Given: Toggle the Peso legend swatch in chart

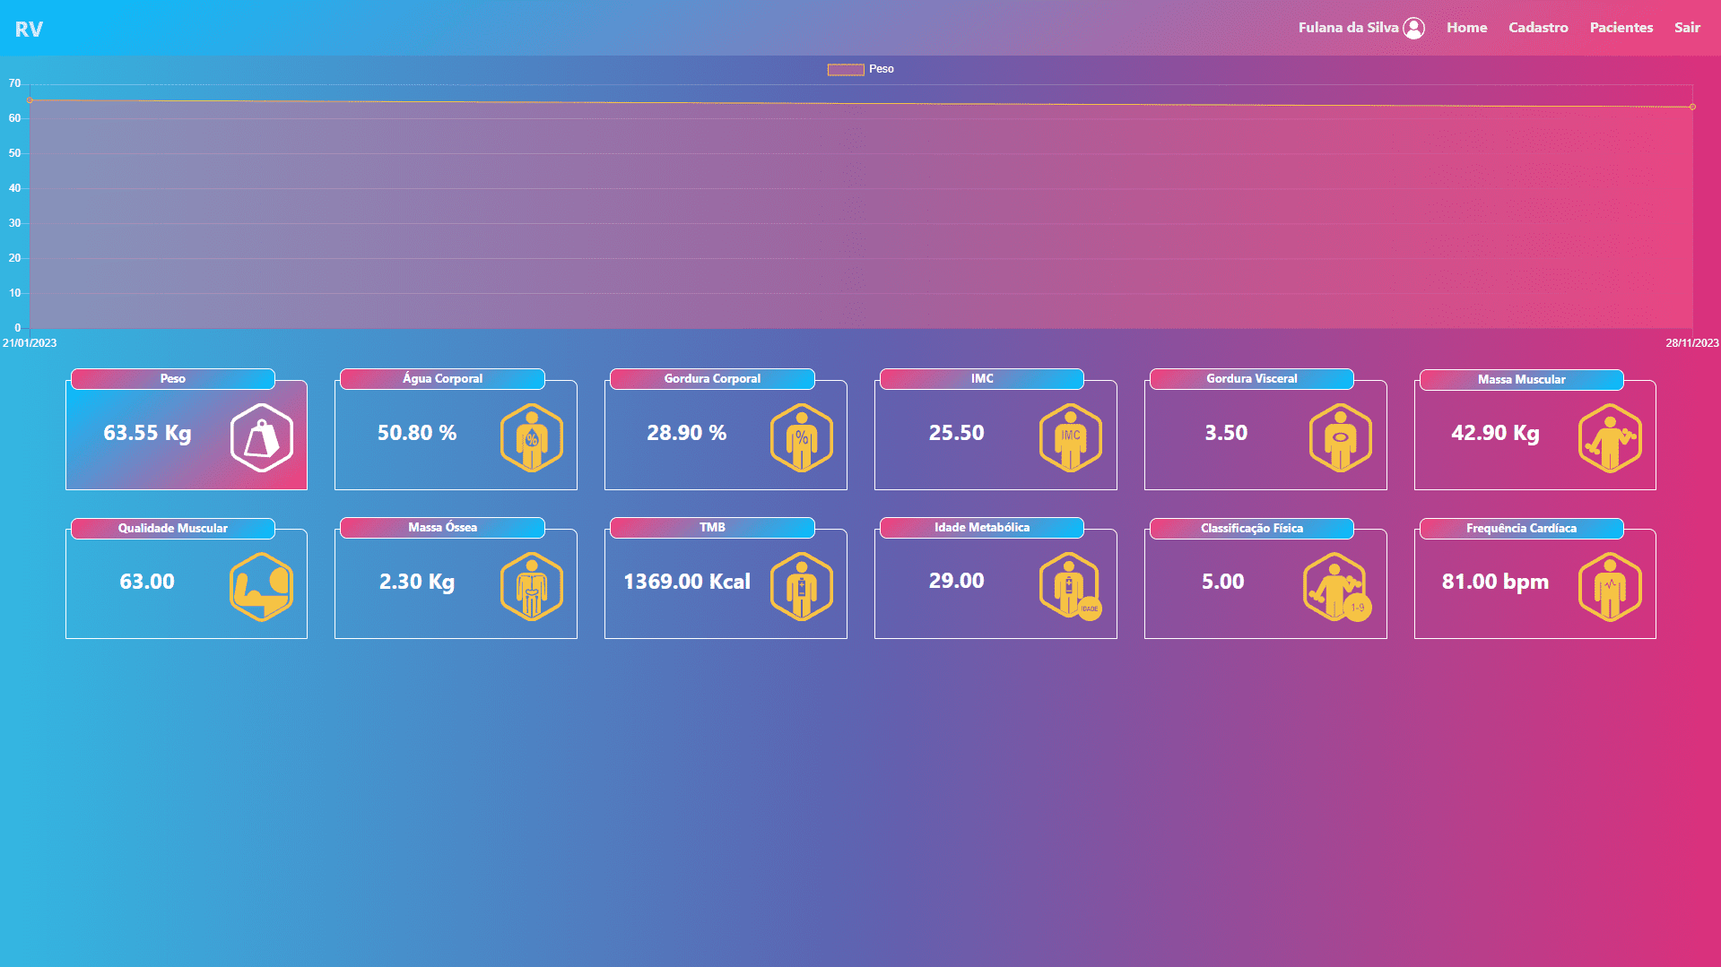Looking at the screenshot, I should point(846,69).
